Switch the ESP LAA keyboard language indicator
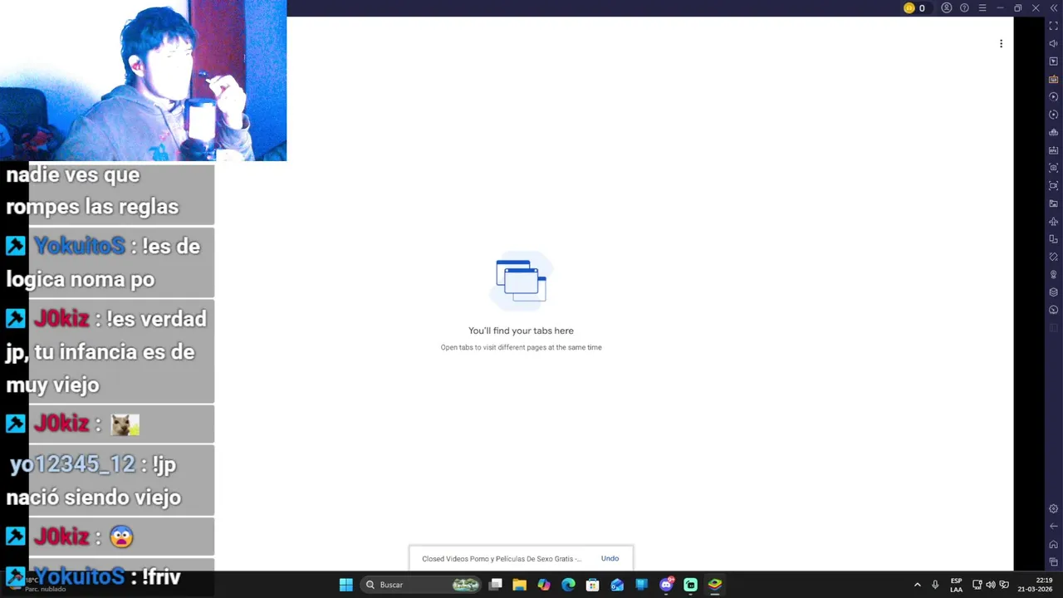 tap(957, 585)
